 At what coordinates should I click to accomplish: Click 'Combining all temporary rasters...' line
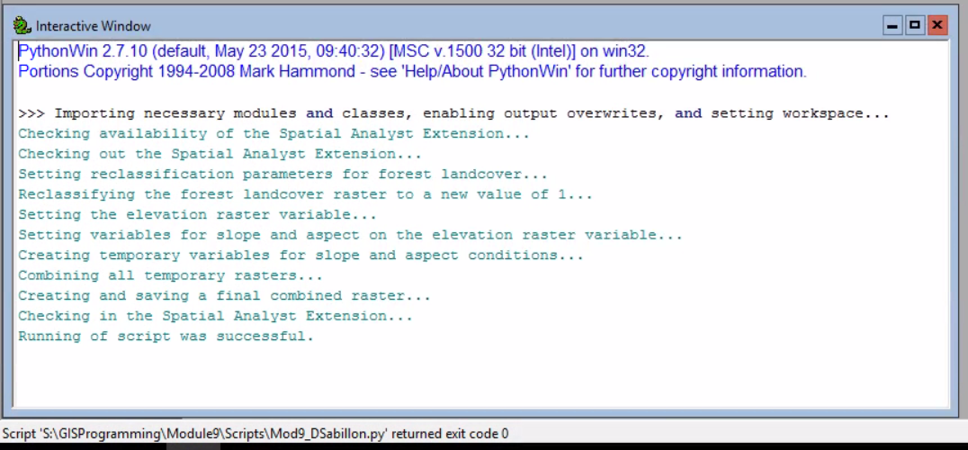click(x=170, y=275)
